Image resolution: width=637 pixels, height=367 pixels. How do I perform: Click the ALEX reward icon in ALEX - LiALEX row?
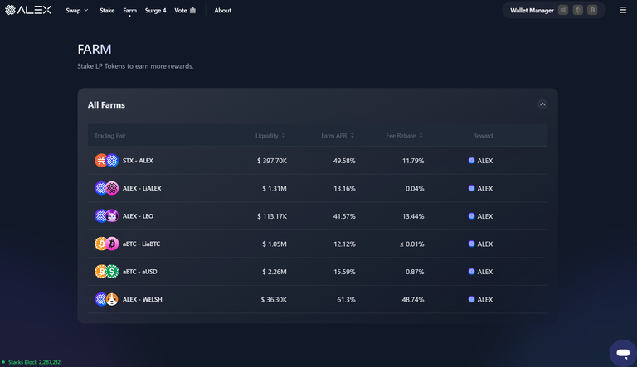[471, 188]
